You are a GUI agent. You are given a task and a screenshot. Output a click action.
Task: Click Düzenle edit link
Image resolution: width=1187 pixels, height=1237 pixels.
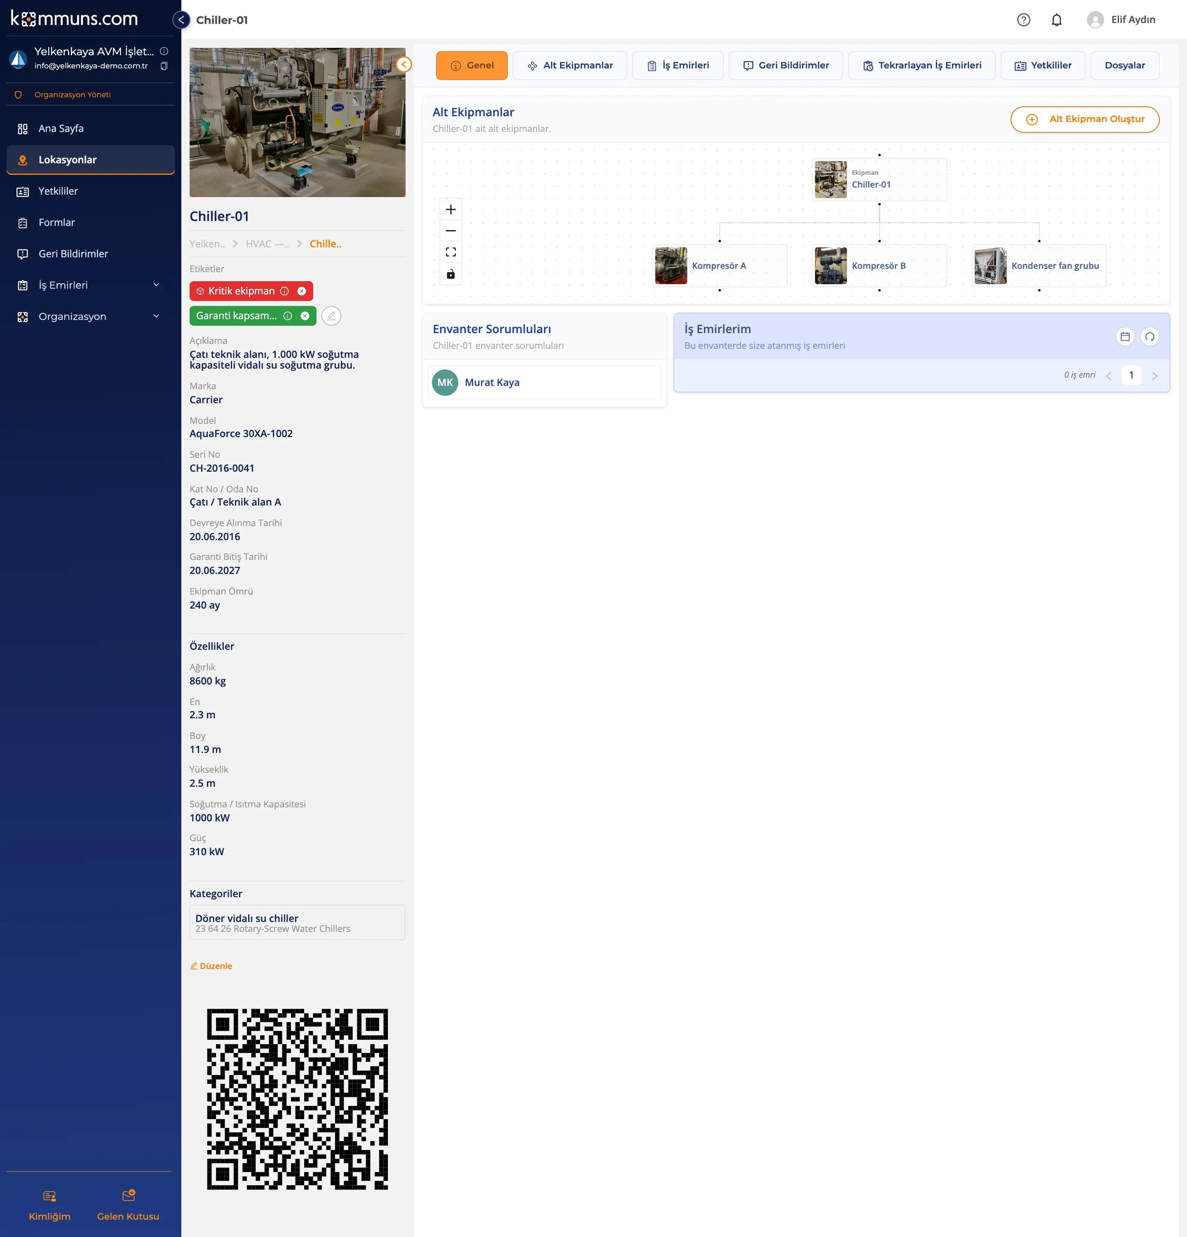click(211, 966)
